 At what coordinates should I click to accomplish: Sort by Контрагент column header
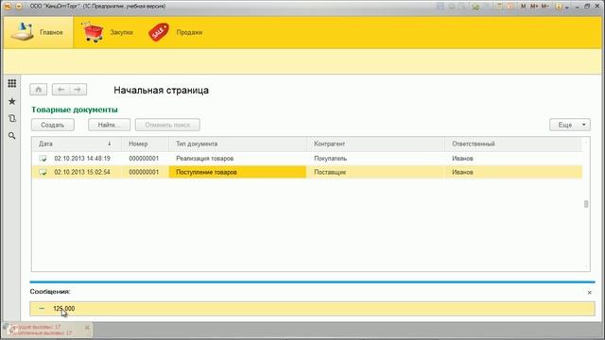pyautogui.click(x=375, y=144)
